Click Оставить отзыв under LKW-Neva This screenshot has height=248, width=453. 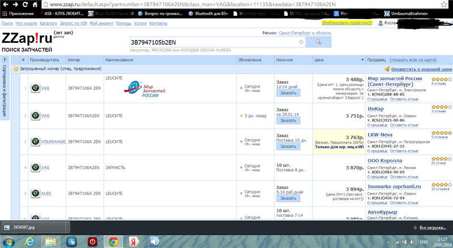coord(404,151)
